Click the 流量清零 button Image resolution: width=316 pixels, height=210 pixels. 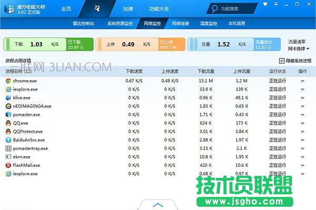pos(297,42)
